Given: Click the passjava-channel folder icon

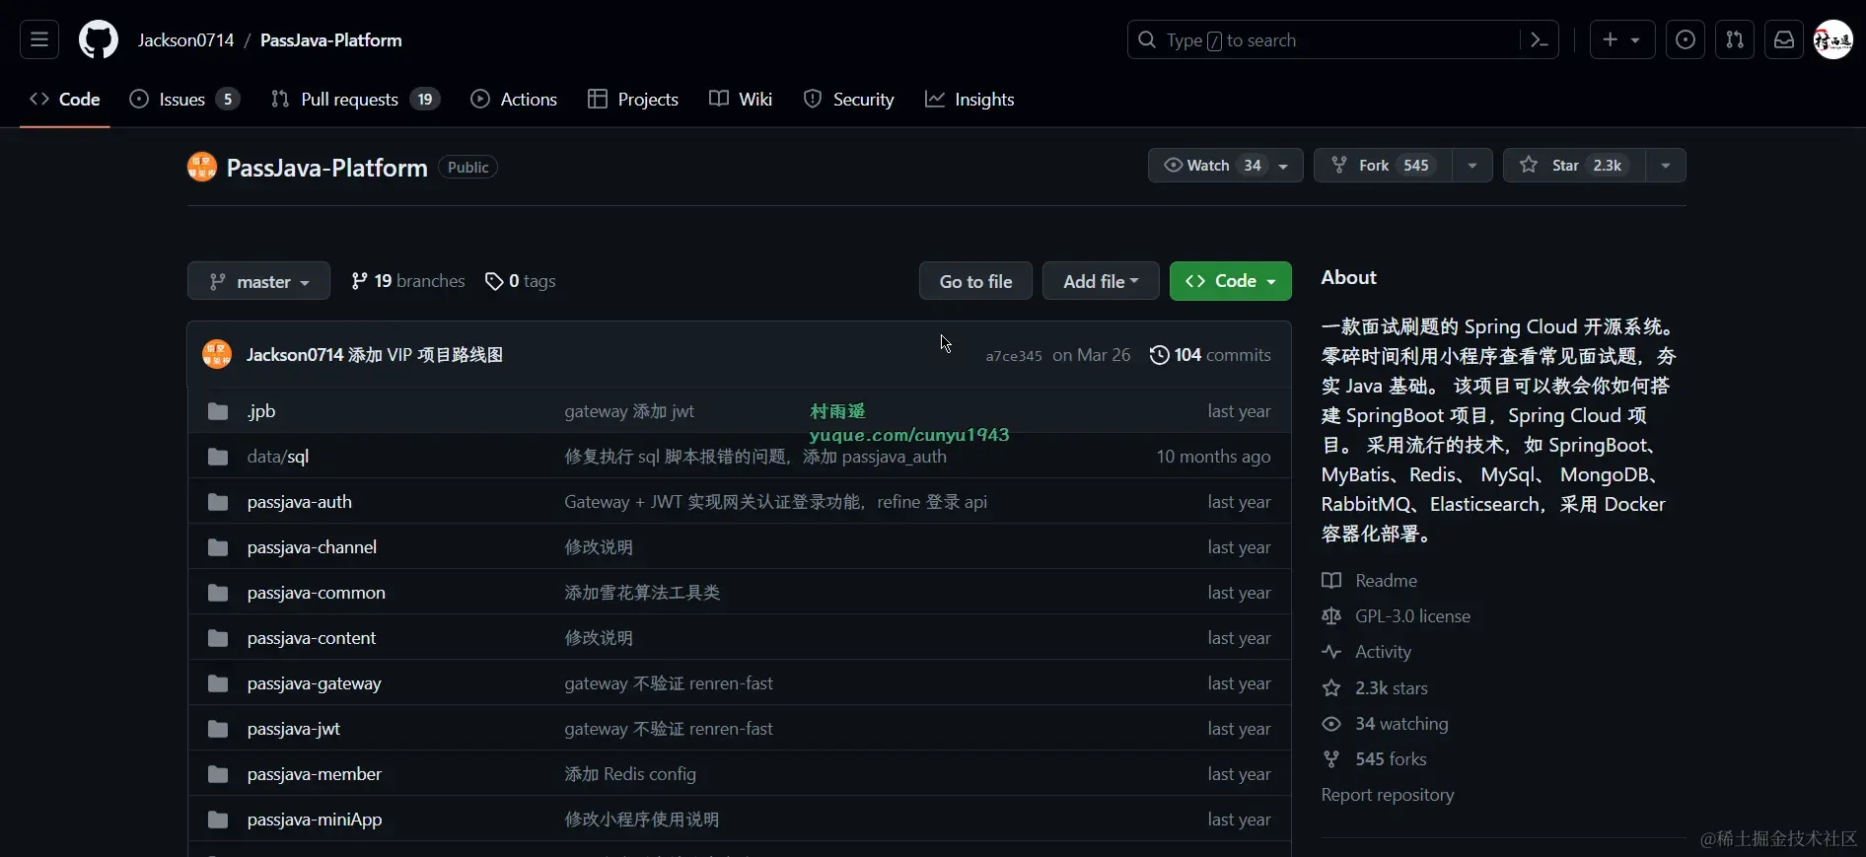Looking at the screenshot, I should click(218, 547).
